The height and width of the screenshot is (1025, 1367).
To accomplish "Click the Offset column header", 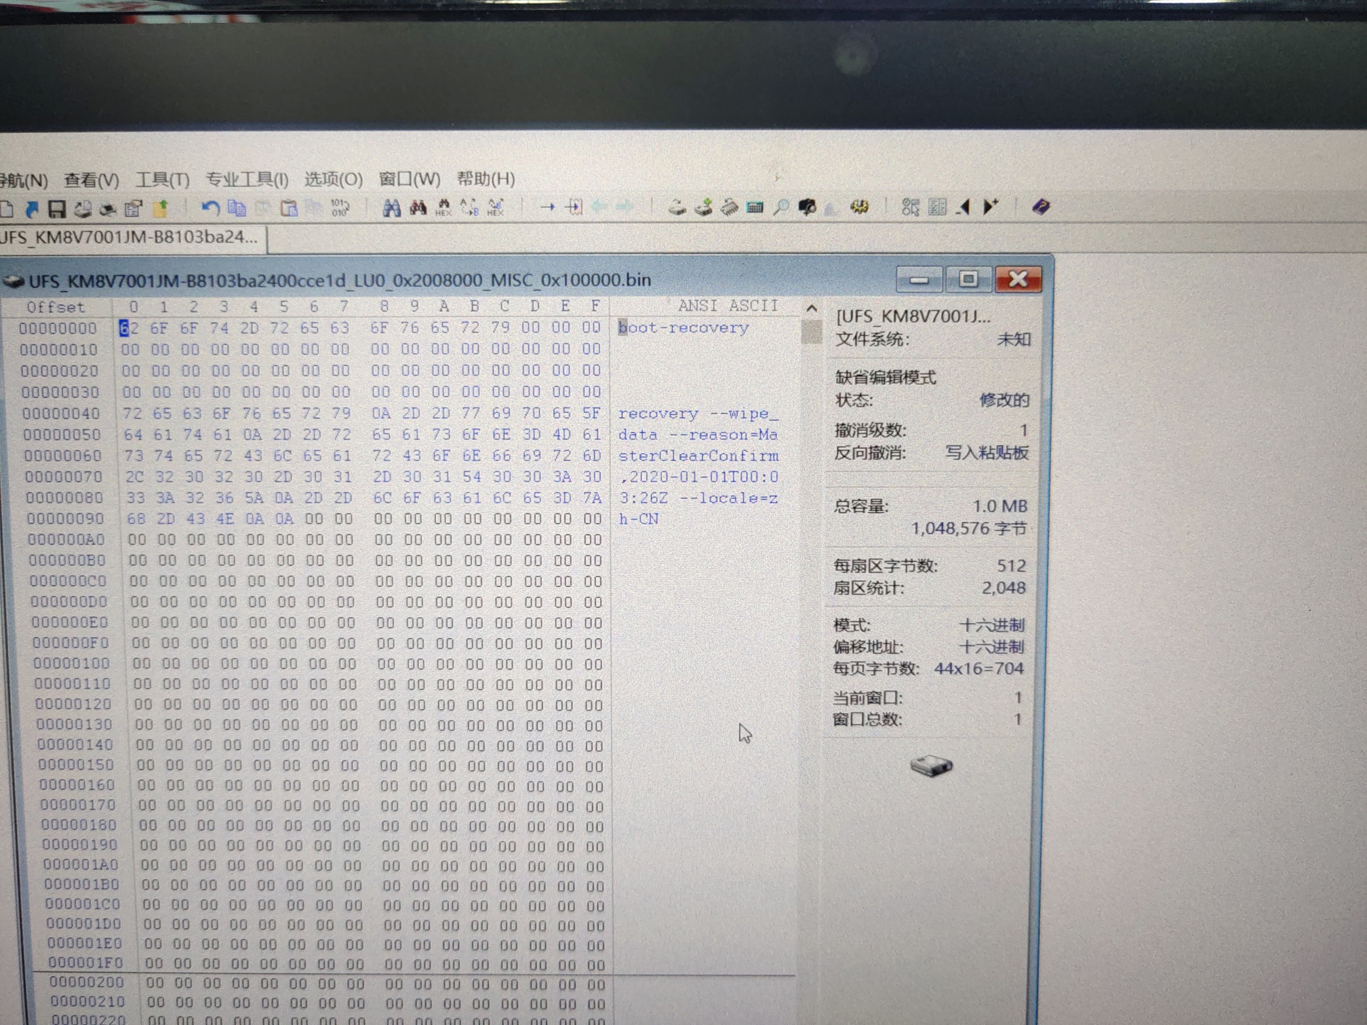I will coord(56,307).
